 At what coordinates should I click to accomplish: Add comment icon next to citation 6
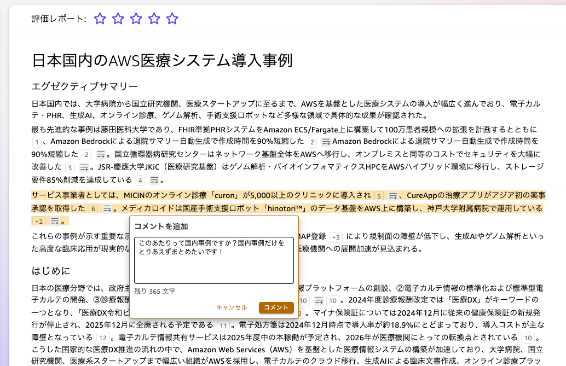click(x=107, y=208)
